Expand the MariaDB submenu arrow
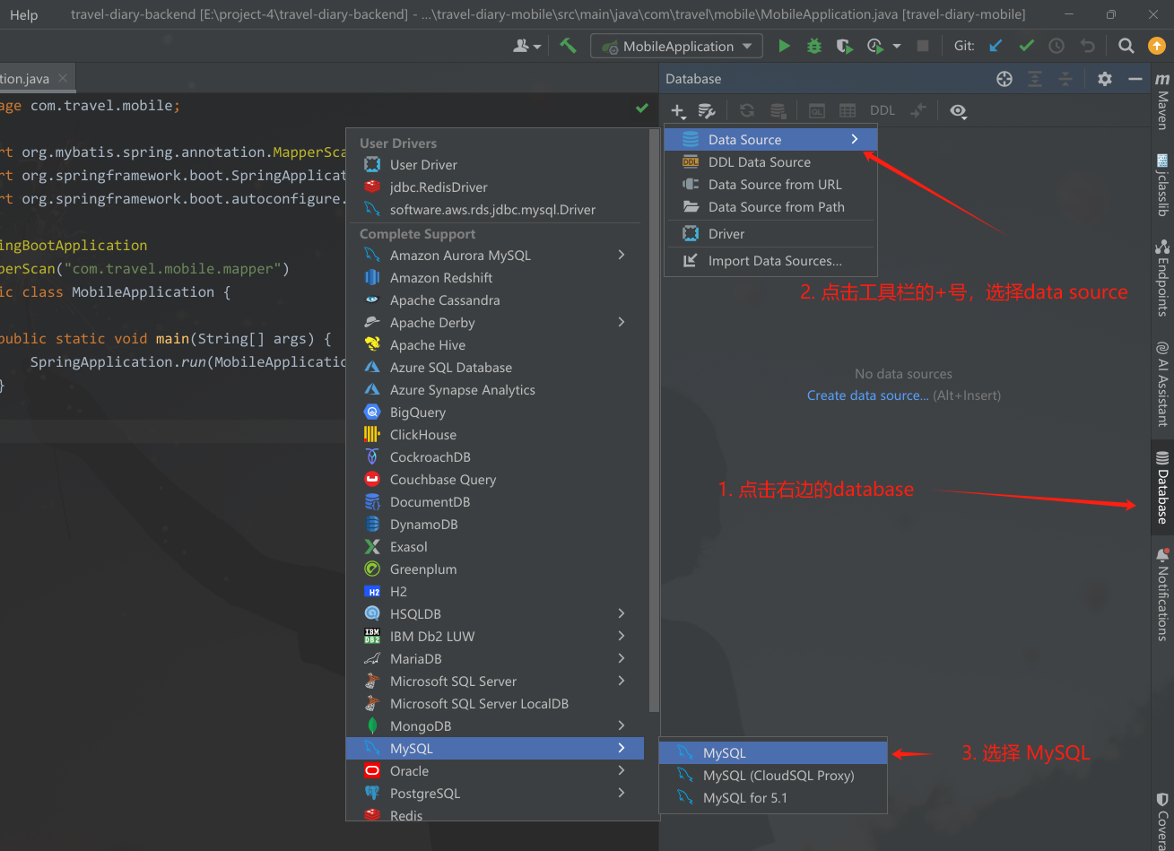 click(x=622, y=658)
